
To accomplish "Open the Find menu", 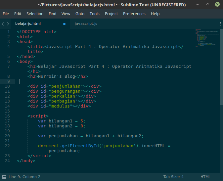I will pos(53,14).
